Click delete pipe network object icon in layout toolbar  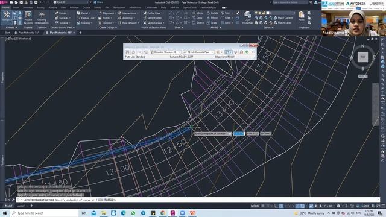tap(241, 52)
